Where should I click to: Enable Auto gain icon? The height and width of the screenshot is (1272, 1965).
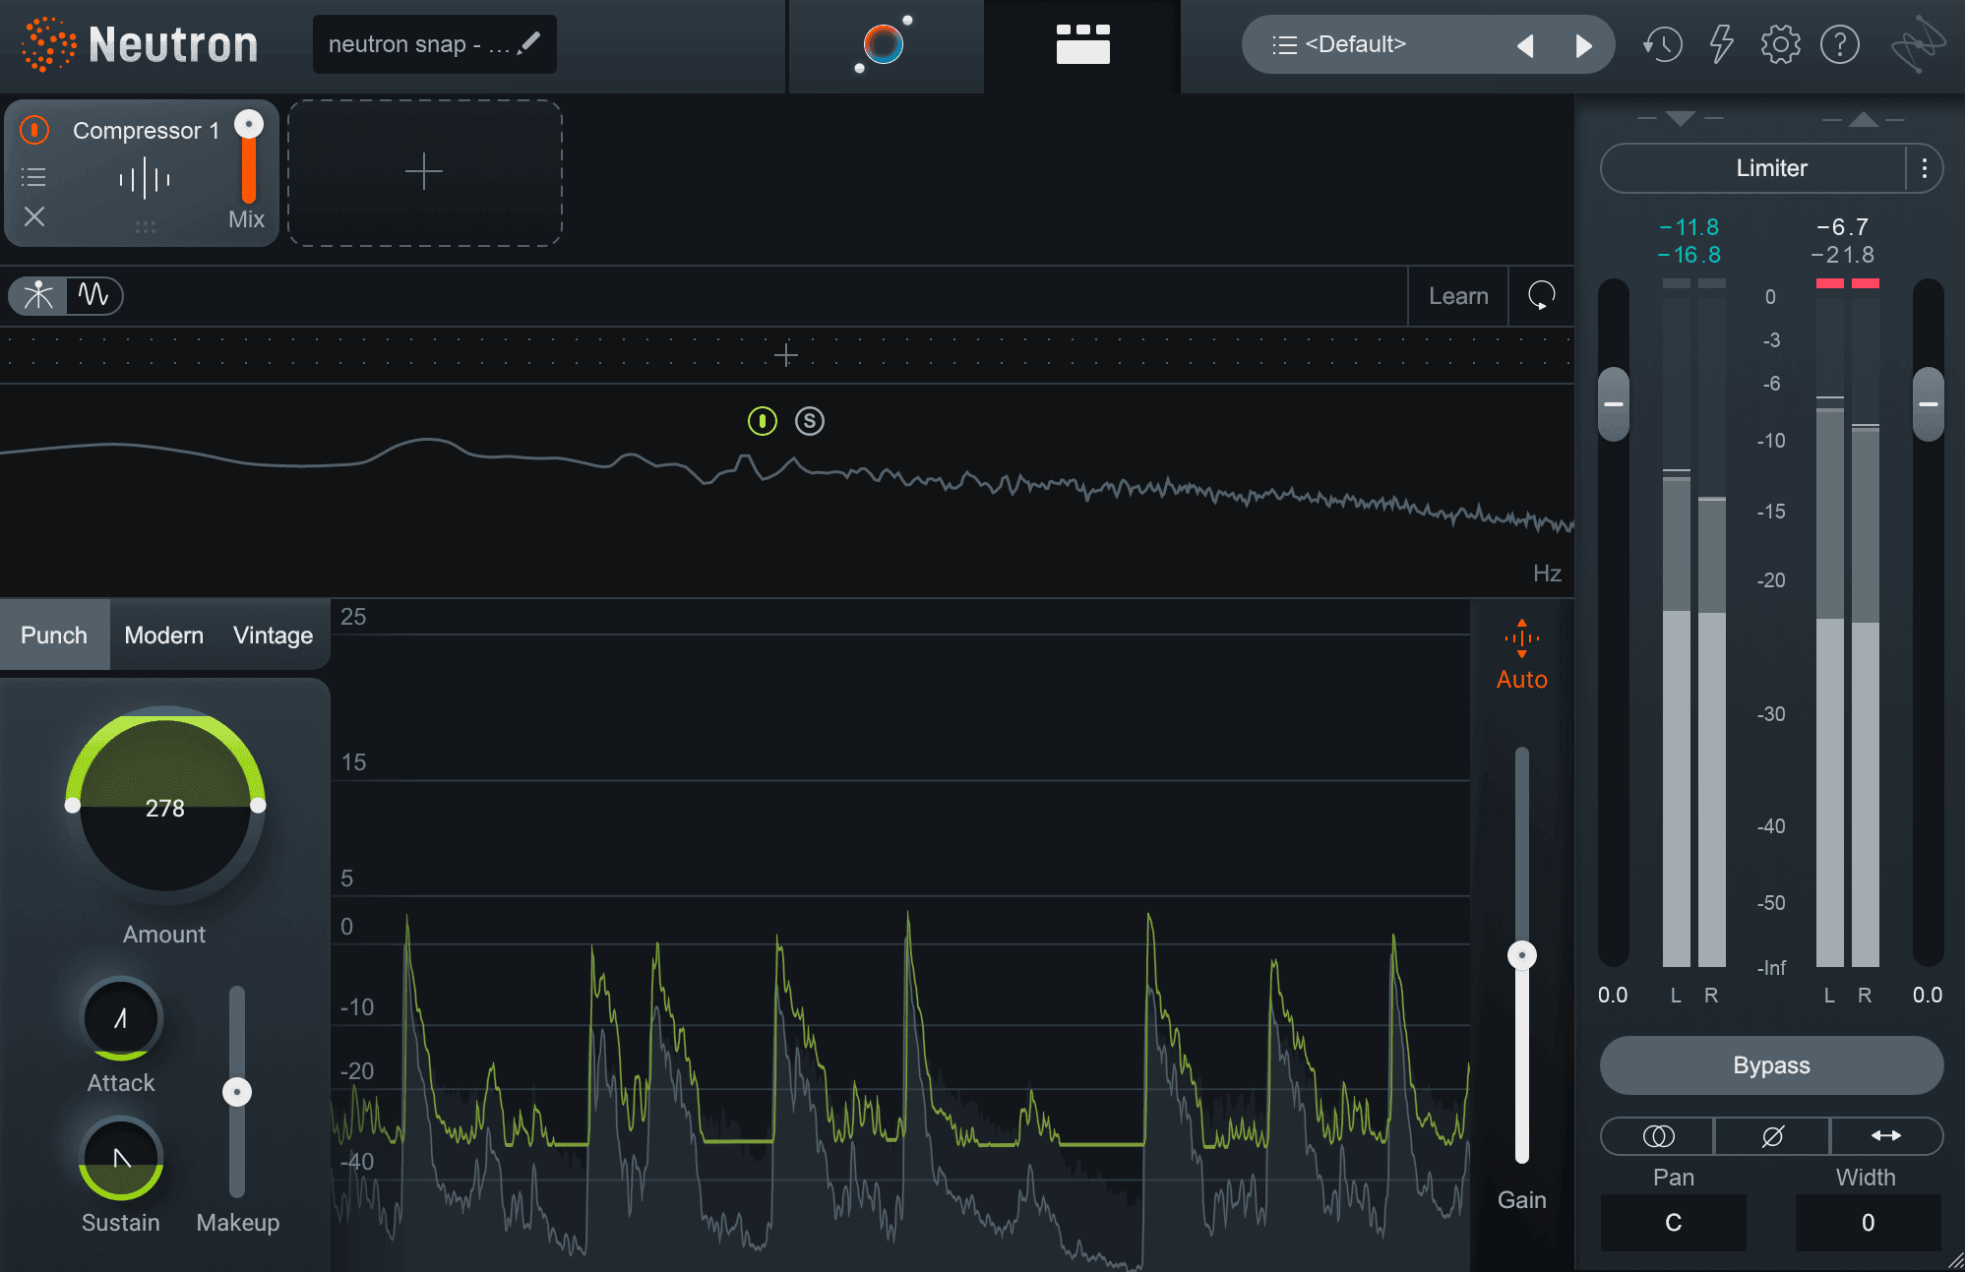[x=1521, y=654]
